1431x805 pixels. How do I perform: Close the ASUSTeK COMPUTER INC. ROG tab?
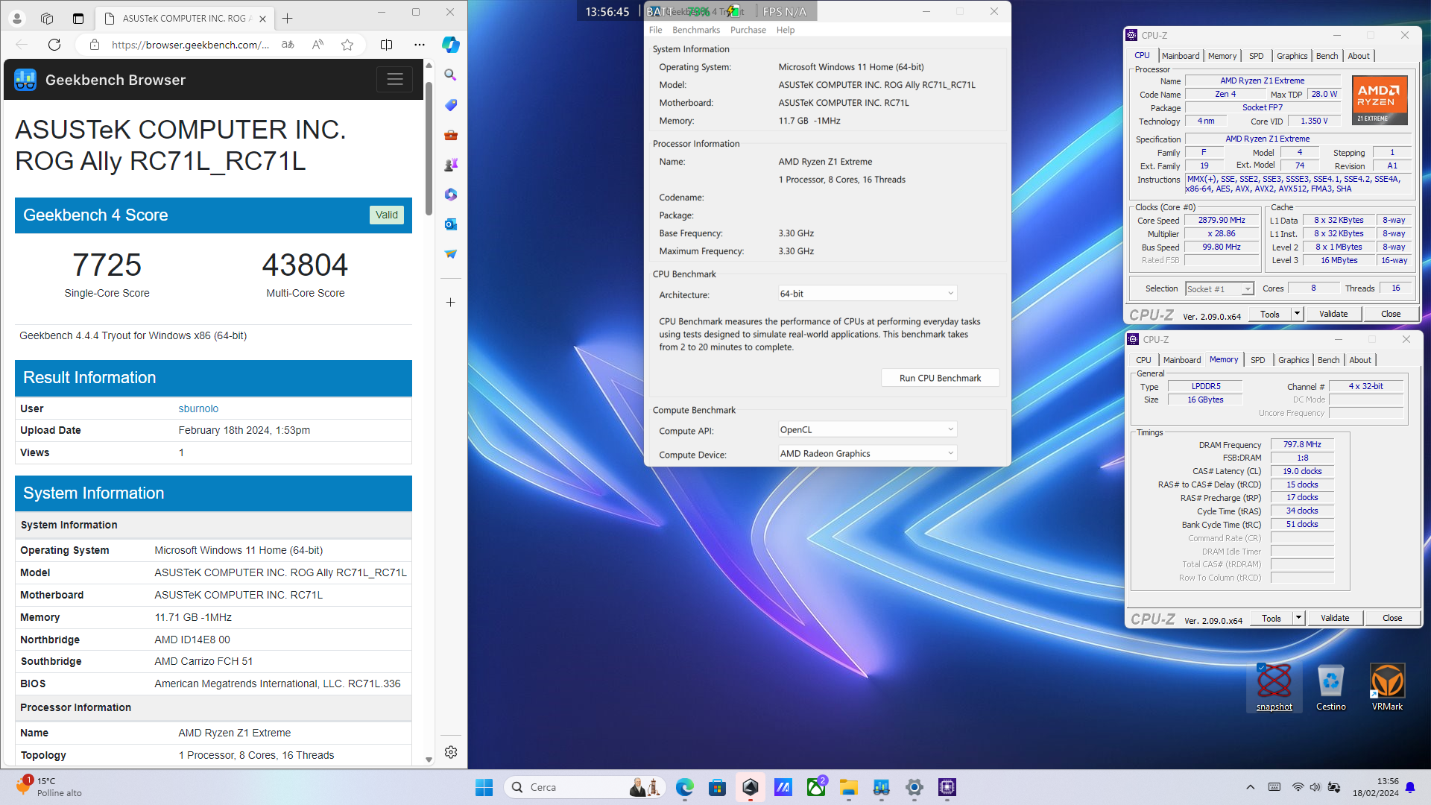[262, 19]
